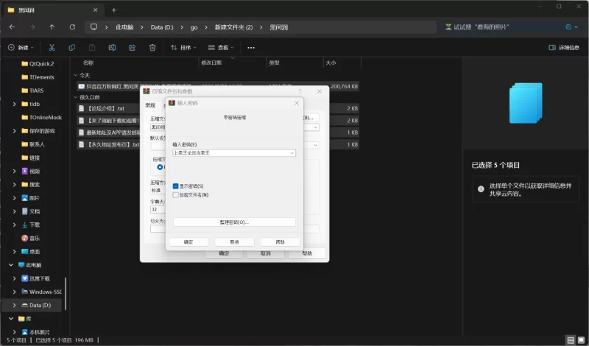Refresh the current folder view
This screenshot has height=346, width=589.
[72, 27]
